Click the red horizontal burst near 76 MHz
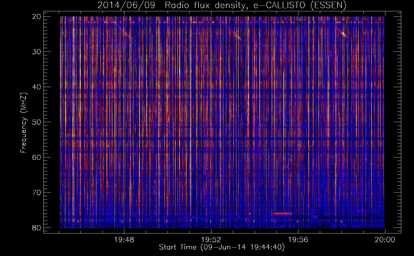414x256 pixels. (x=282, y=213)
